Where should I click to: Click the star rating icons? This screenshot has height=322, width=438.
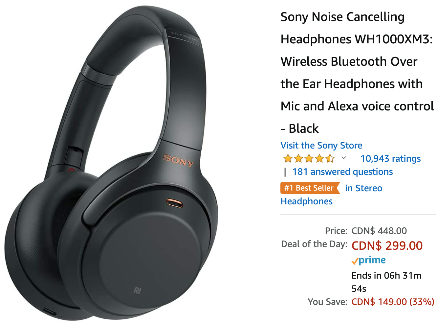309,159
